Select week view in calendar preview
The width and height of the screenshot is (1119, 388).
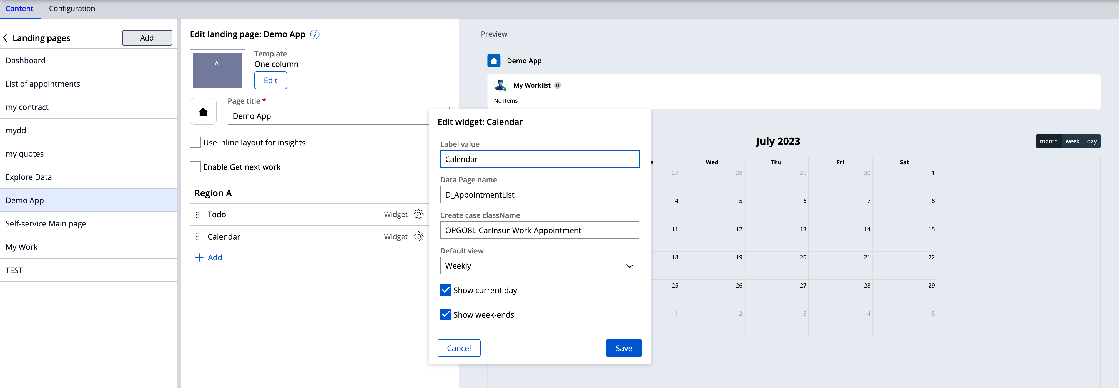1072,142
